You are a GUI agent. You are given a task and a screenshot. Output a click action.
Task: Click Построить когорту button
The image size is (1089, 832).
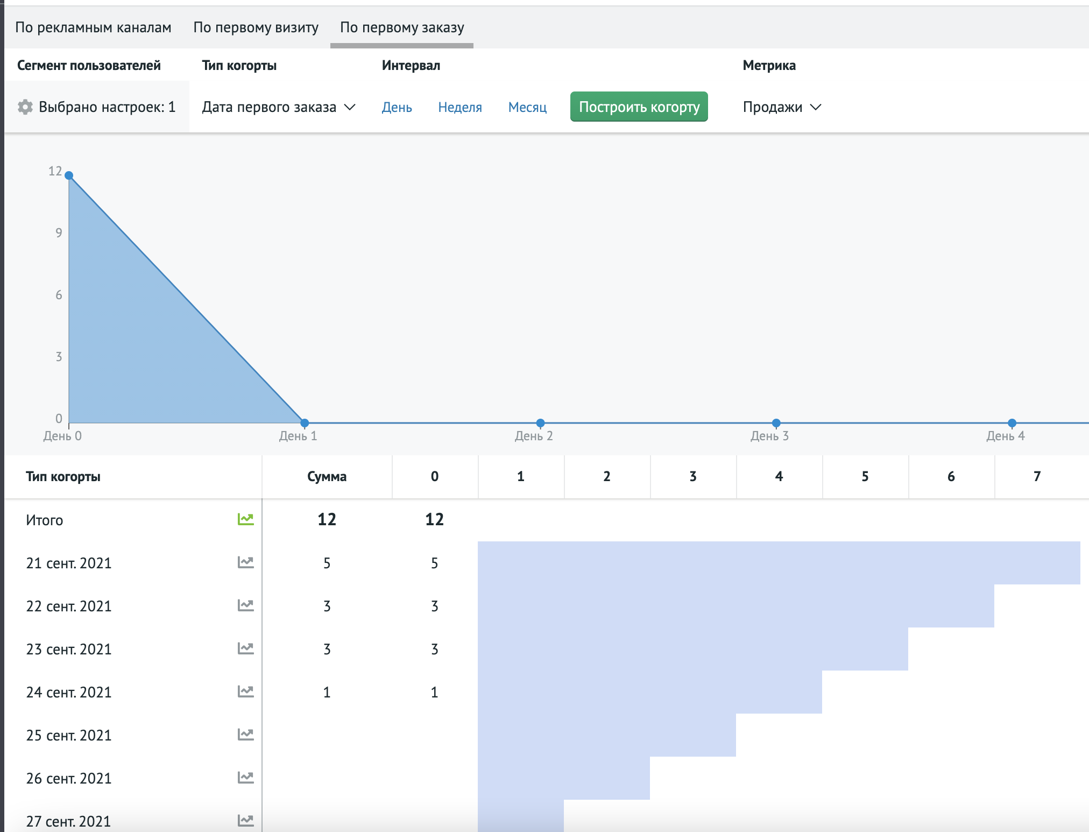[x=639, y=107]
